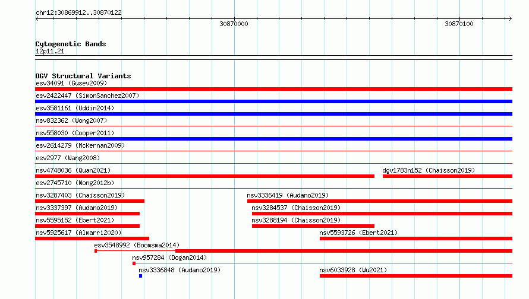Click esv3548992 (Boomsma2014) label
The height and width of the screenshot is (299, 529).
point(137,245)
